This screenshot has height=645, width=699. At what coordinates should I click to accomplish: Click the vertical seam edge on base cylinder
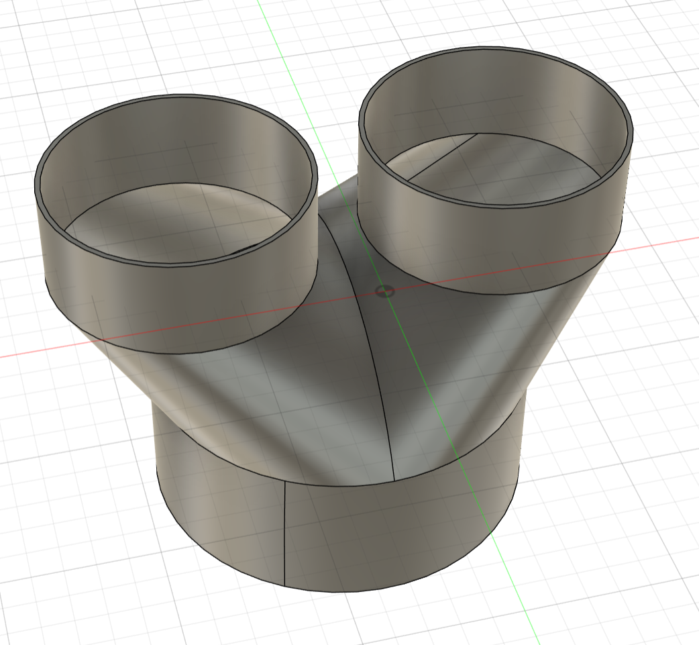click(285, 537)
